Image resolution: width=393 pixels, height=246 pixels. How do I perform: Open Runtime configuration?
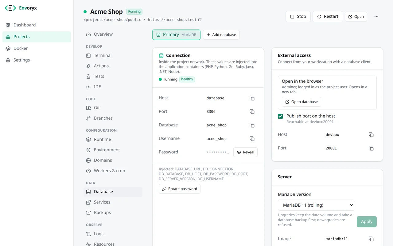pos(113,140)
